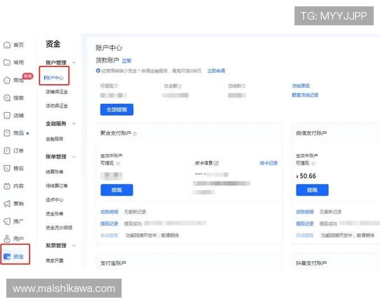
Task: Open the 用户 user icon in sidebar
Action: pos(7,239)
